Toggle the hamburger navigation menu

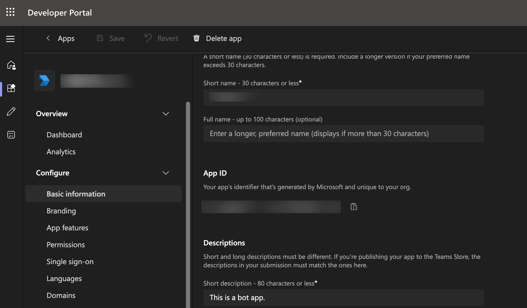pos(10,39)
